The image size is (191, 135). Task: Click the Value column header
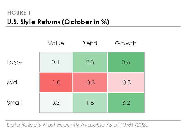tap(56, 43)
